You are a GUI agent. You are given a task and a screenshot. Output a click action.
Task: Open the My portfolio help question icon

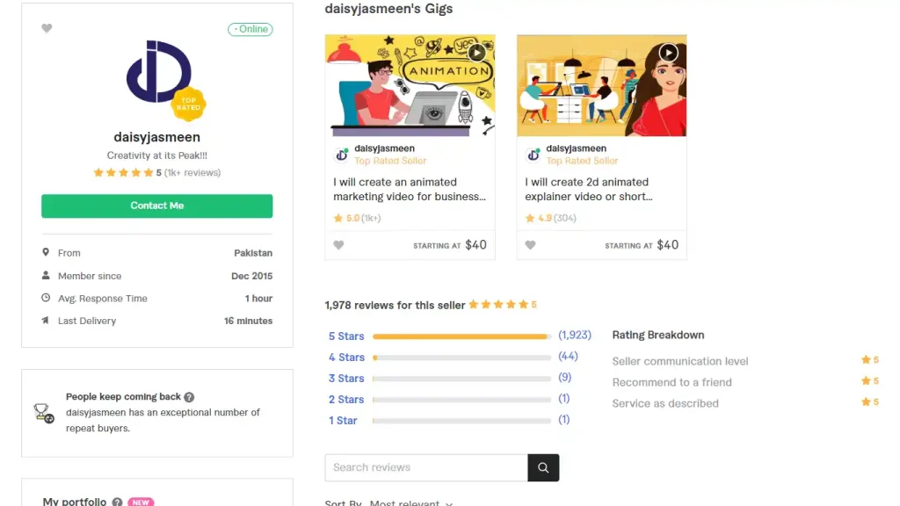(117, 502)
